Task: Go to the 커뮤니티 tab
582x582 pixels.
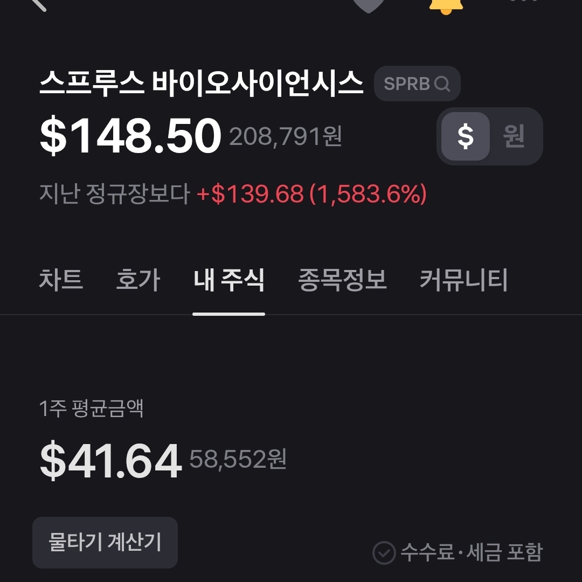Action: click(463, 280)
